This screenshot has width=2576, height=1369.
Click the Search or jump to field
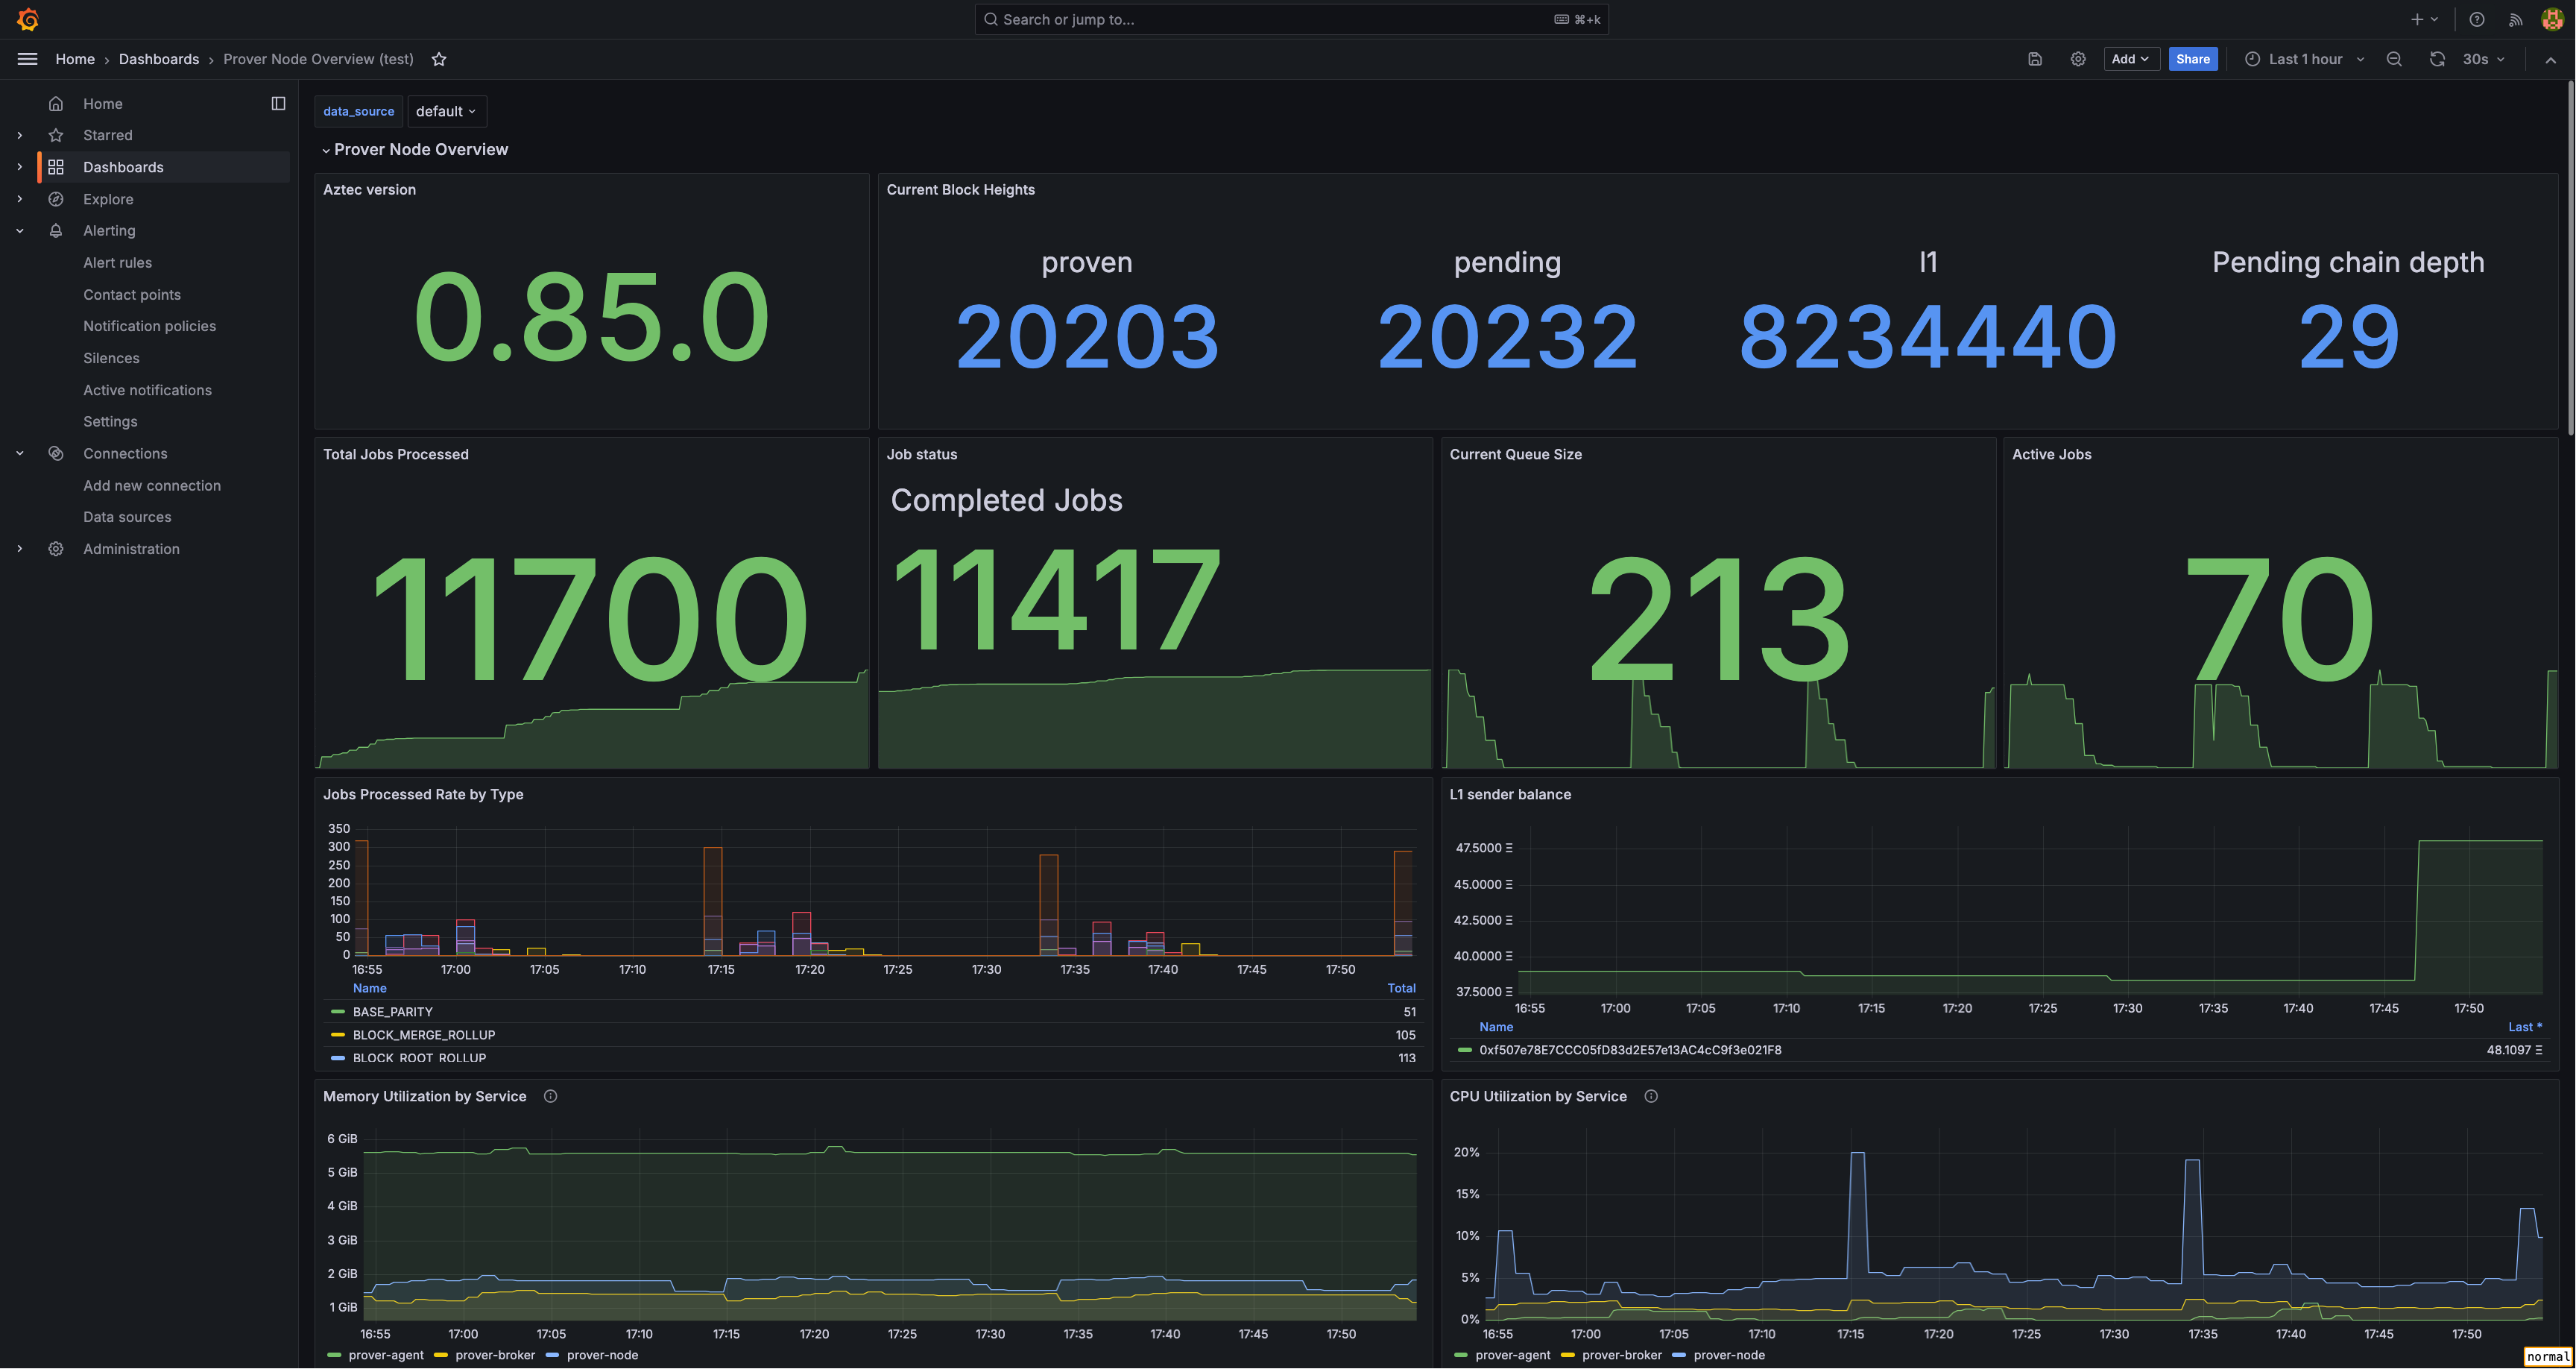[x=1291, y=19]
